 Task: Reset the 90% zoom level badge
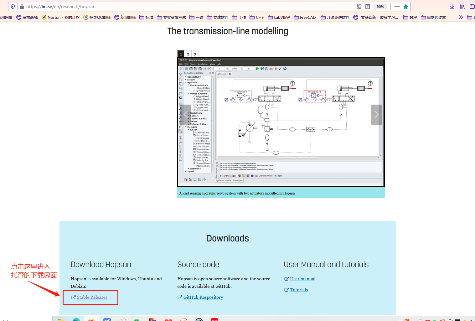380,7
